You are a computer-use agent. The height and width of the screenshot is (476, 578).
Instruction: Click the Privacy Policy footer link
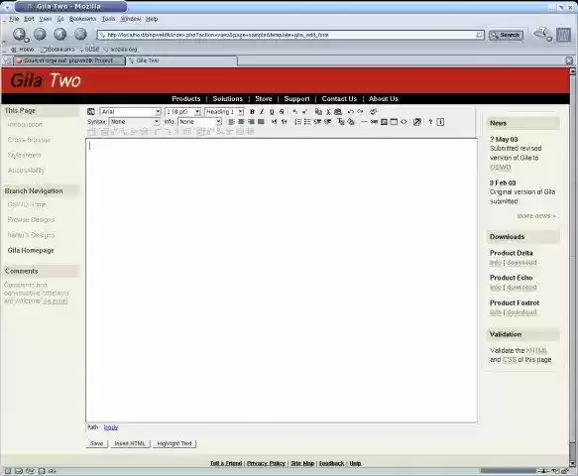266,463
